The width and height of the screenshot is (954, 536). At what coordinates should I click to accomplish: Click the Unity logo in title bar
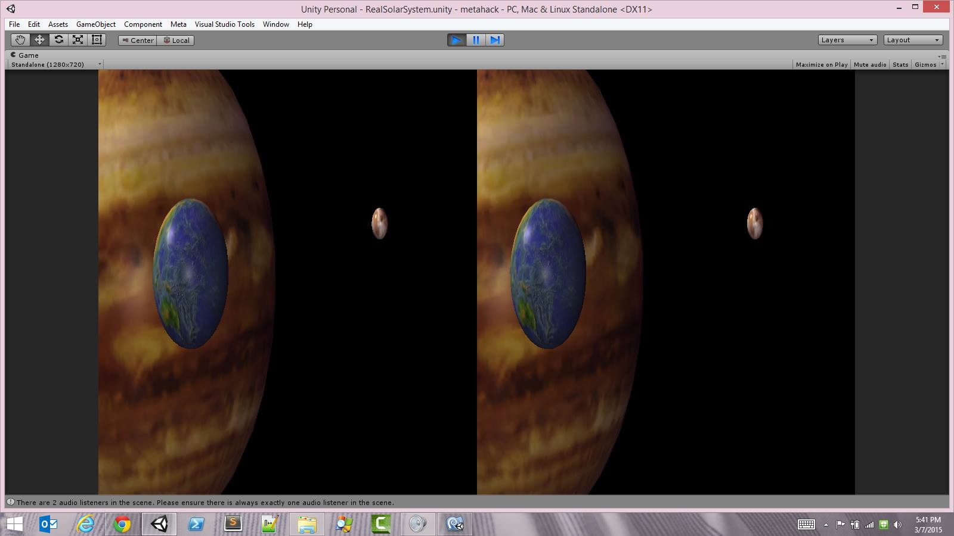pyautogui.click(x=11, y=9)
